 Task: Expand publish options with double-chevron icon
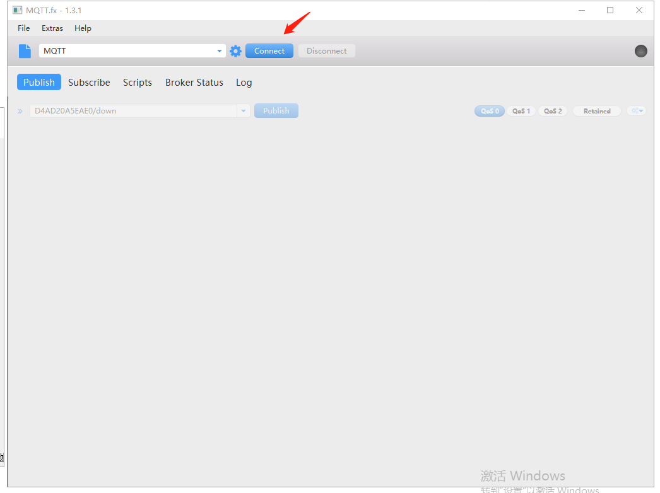pos(20,111)
